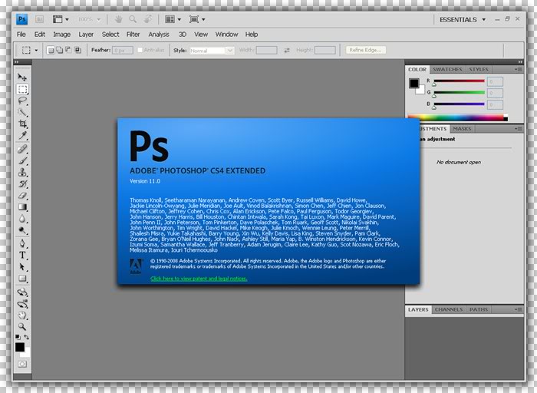Select the Move tool
Viewport: 537px width, 393px height.
click(x=22, y=77)
